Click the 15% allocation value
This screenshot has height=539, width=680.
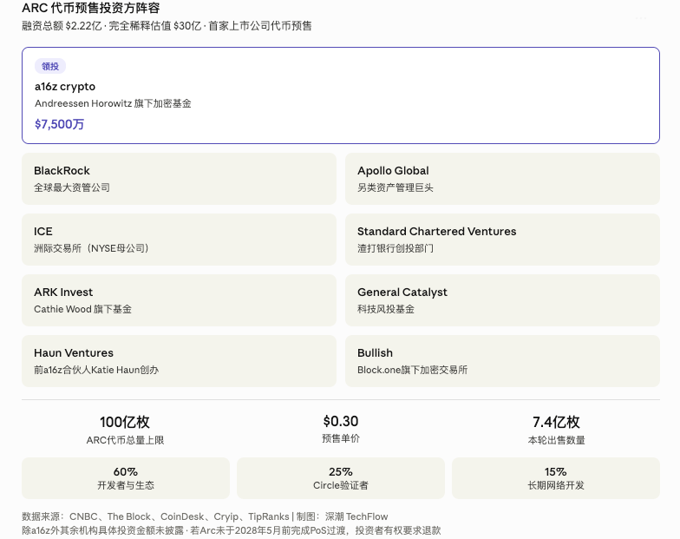pyautogui.click(x=556, y=472)
